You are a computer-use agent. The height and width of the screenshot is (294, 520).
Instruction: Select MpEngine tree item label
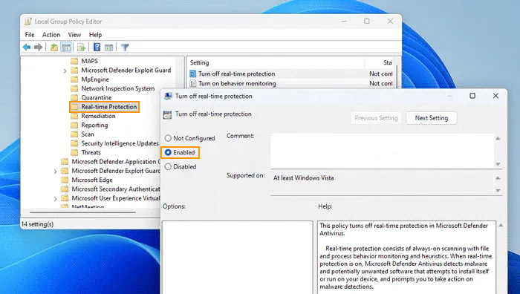coord(95,79)
